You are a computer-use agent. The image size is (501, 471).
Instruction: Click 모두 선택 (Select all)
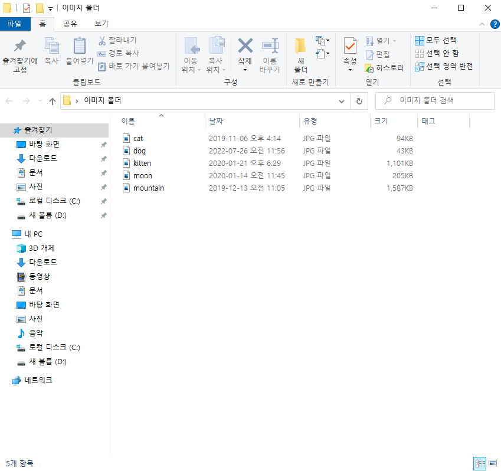pyautogui.click(x=435, y=40)
